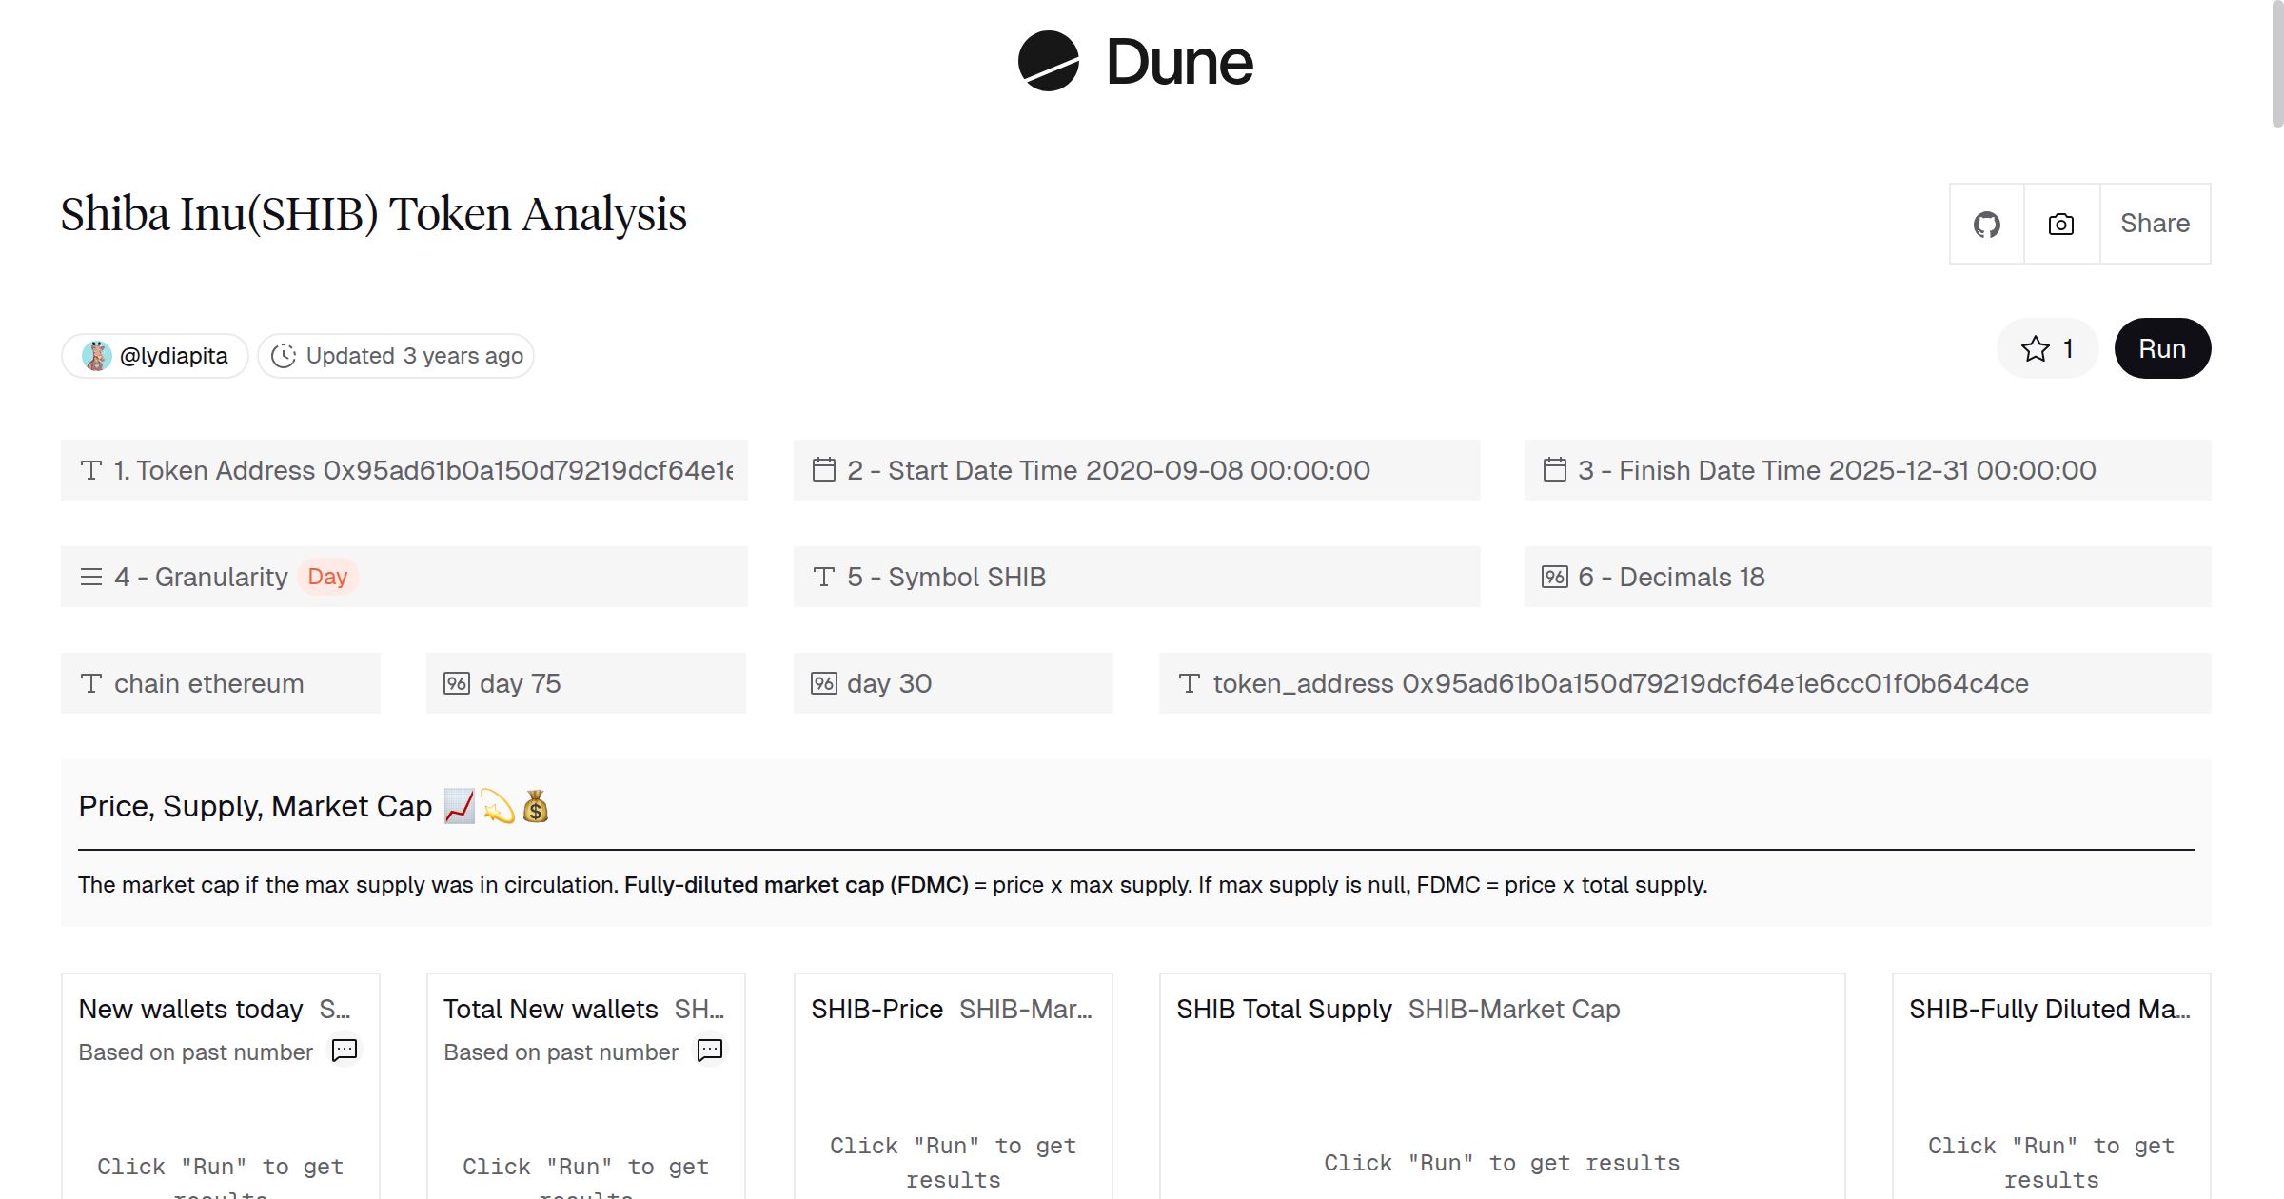Open comment icon on Total New wallets
The image size is (2284, 1199).
point(710,1050)
